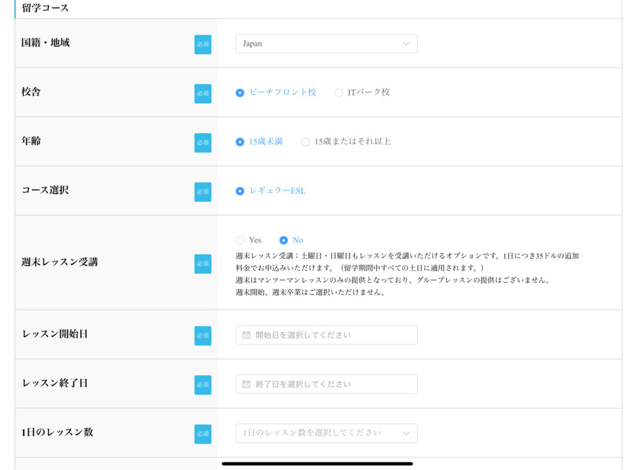Click the 必須 badge beside 週末レッスン受講
635x470 pixels.
tap(203, 264)
